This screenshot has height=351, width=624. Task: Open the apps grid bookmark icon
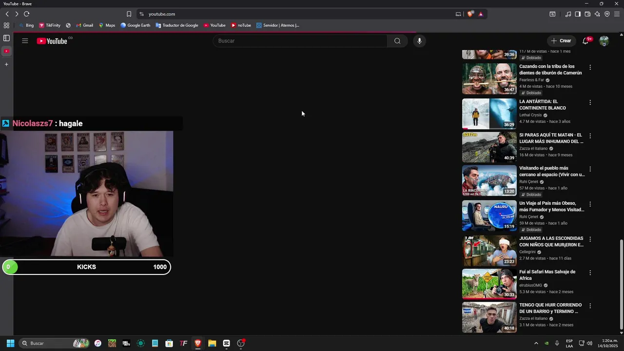click(6, 25)
